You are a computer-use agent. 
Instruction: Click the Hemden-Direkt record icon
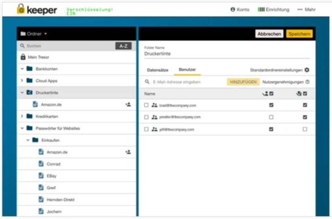point(41,199)
